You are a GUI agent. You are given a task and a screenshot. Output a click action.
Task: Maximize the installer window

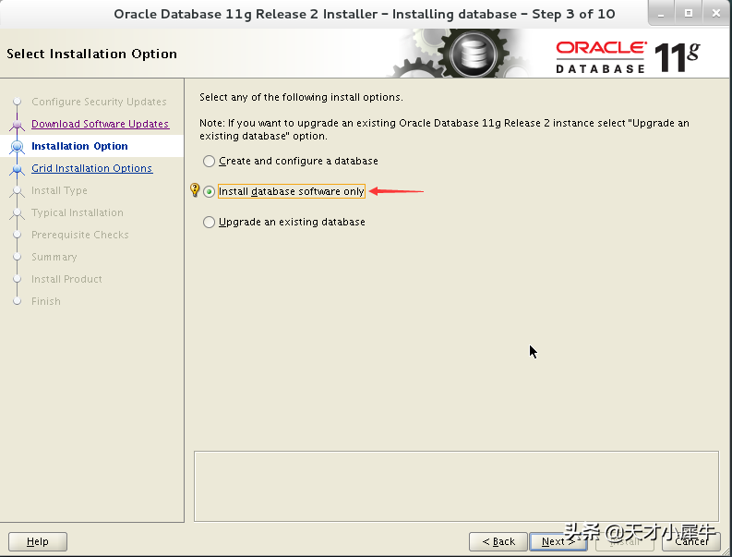pyautogui.click(x=689, y=14)
